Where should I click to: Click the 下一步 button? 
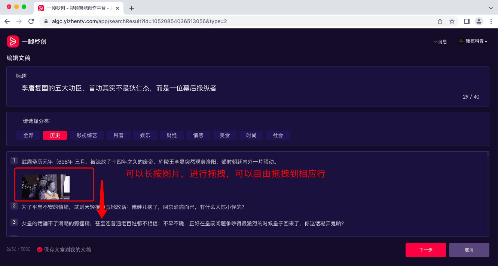[425, 250]
